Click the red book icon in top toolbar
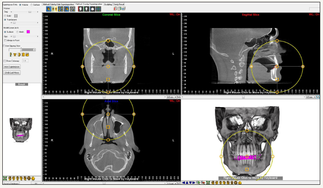Viewport: 323px width, 188px height. coord(115,9)
